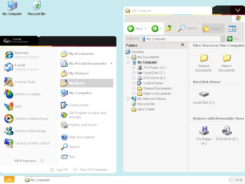The height and width of the screenshot is (184, 245).
Task: Click the Go button by address bar
Action: pos(232,39)
